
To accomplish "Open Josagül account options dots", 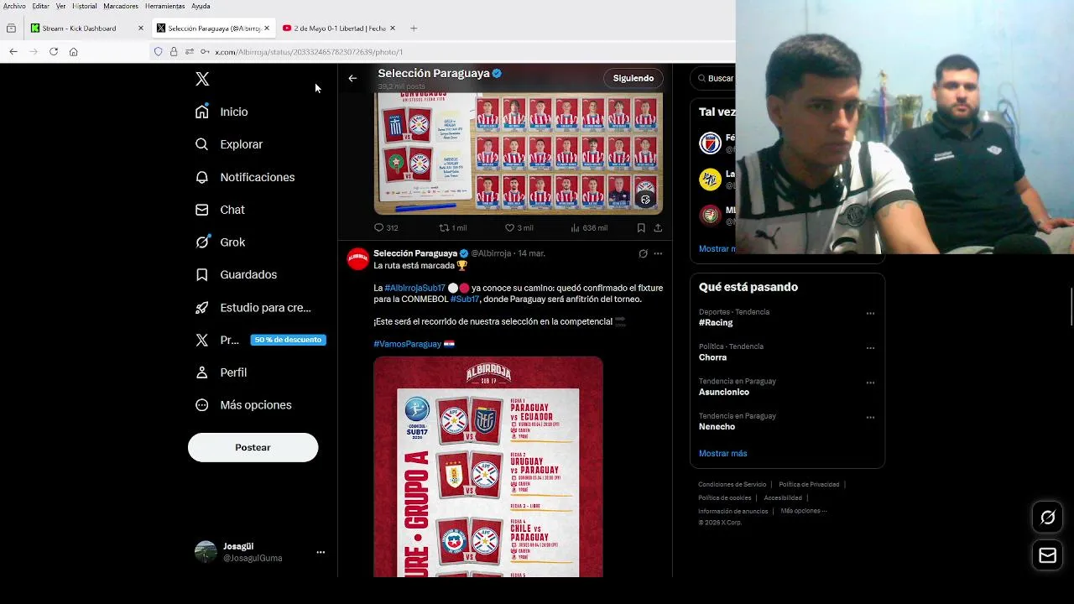I will pyautogui.click(x=321, y=552).
